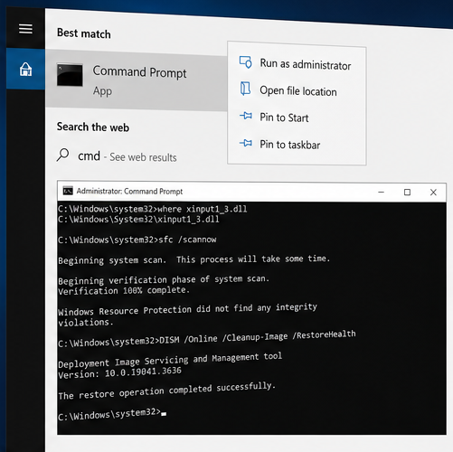The width and height of the screenshot is (453, 452).
Task: Open cmd See web results link
Action: [127, 156]
